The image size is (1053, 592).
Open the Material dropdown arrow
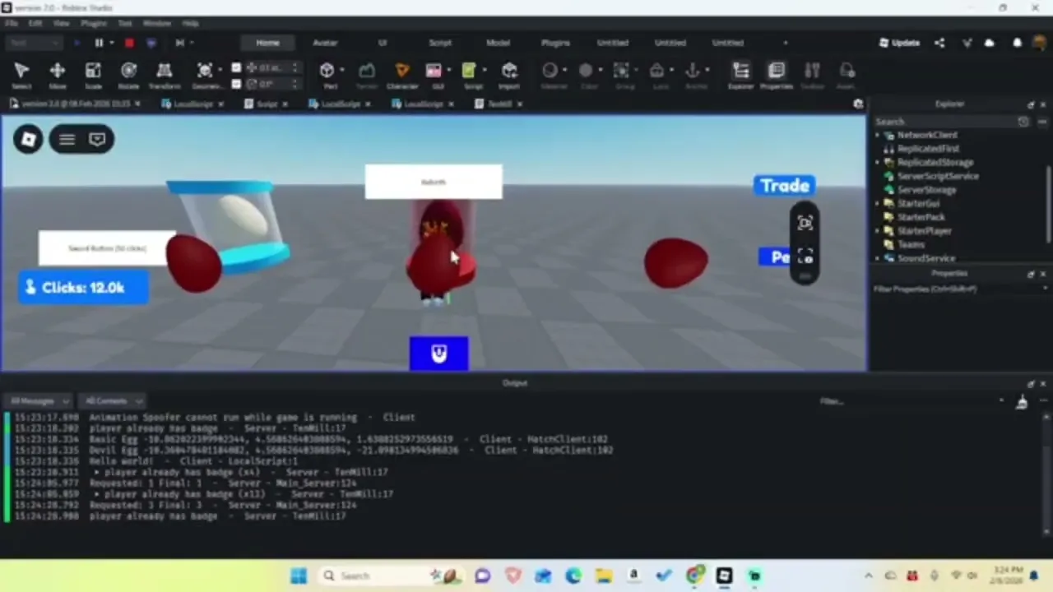click(565, 71)
